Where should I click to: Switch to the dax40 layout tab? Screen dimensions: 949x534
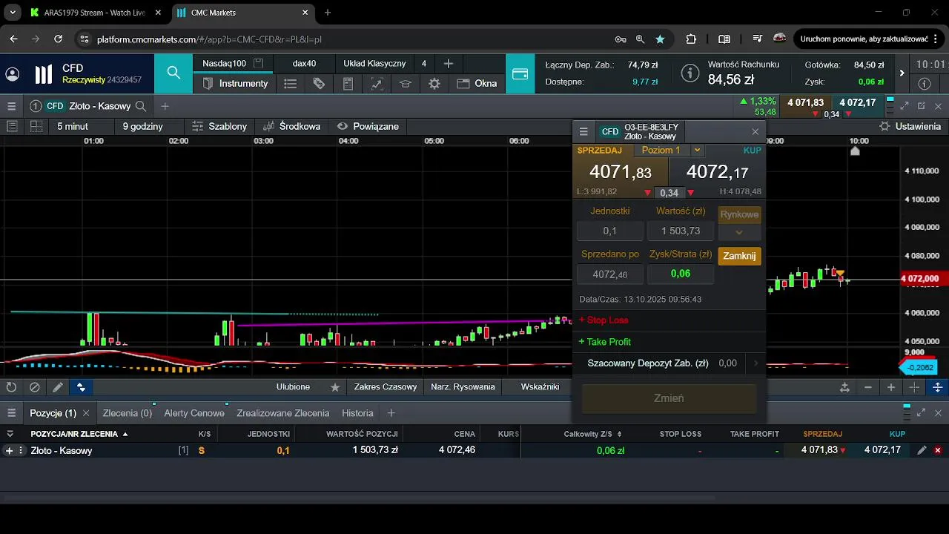304,64
